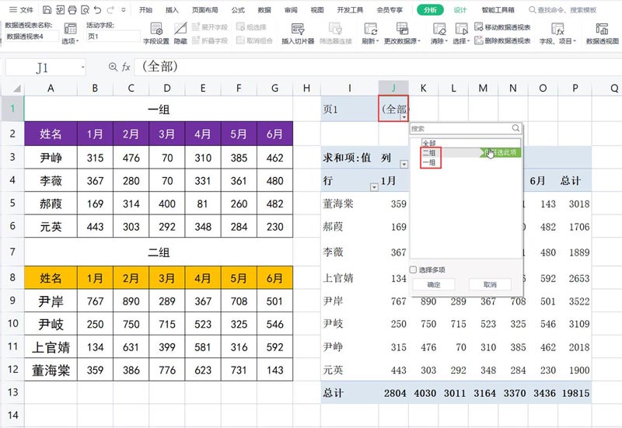Click the undo arrow icon

click(96, 10)
